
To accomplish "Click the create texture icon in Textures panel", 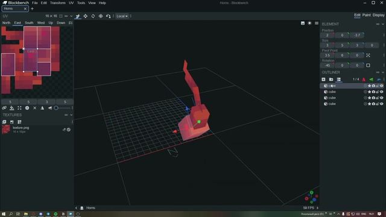I will [12, 122].
